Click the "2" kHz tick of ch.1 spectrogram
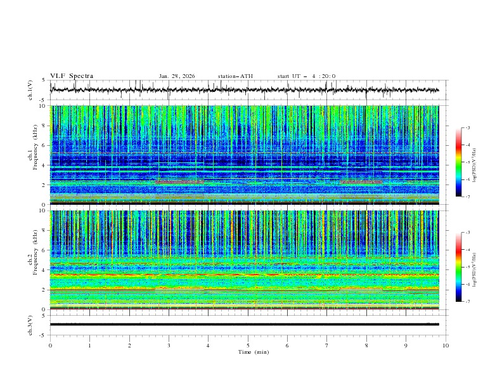Viewport: 502px width, 388px height. click(45, 184)
